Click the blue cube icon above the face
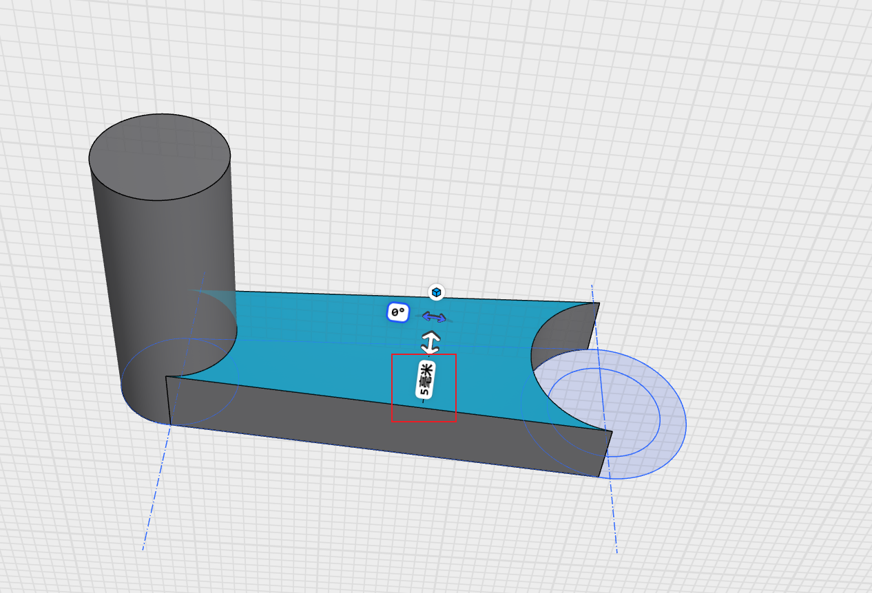 (436, 292)
